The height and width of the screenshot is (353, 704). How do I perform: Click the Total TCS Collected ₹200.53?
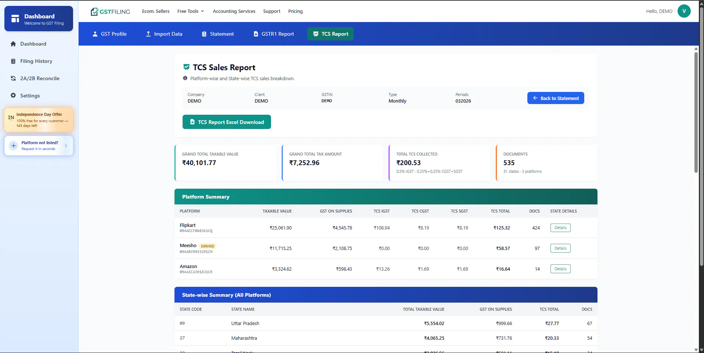pos(408,163)
